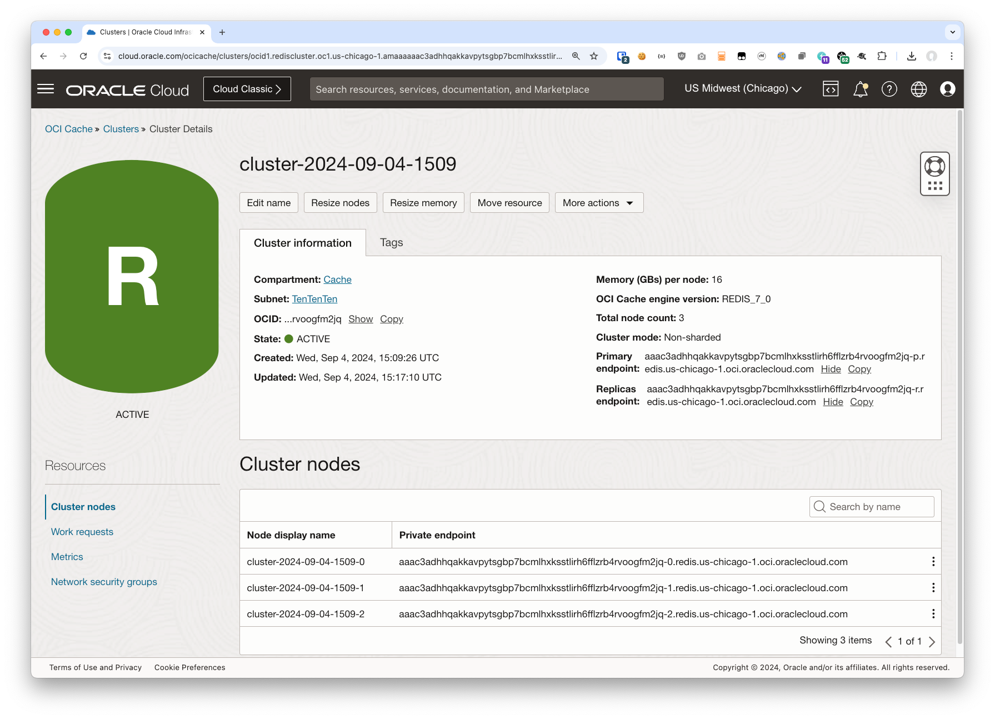Screen dimensions: 995x719
Task: Switch to the Tags tab
Action: point(391,242)
